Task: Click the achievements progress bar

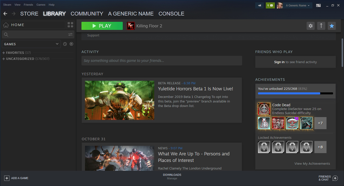Action: click(295, 93)
